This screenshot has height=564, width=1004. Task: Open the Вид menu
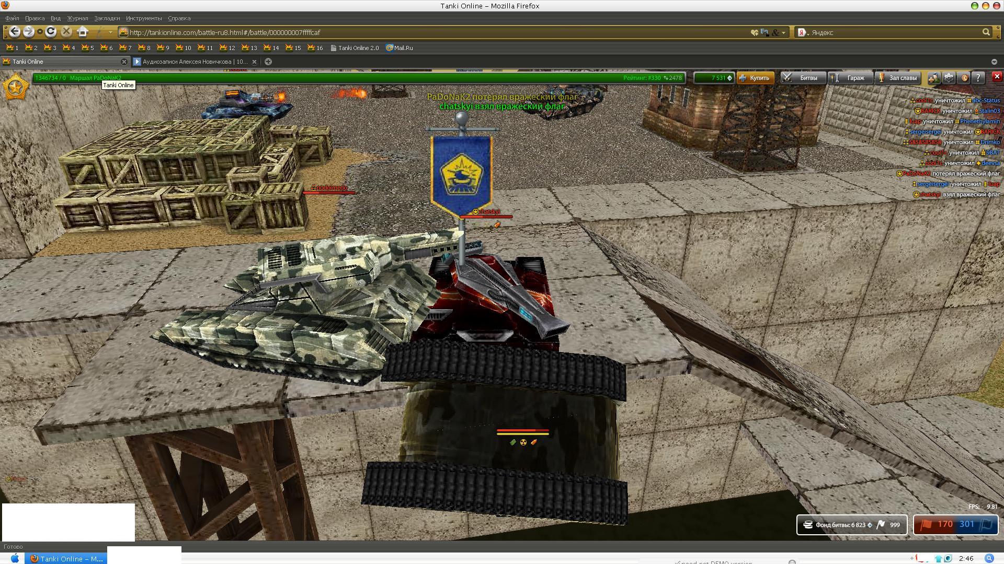(55, 18)
